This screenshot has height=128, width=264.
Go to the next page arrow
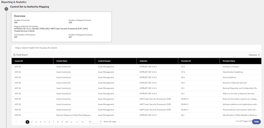pyautogui.click(x=77, y=122)
